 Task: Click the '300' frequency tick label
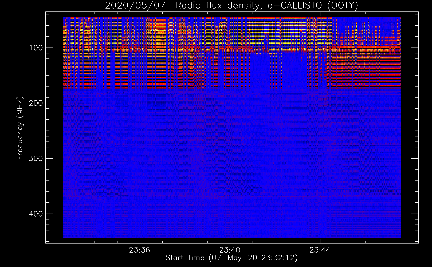(36, 159)
